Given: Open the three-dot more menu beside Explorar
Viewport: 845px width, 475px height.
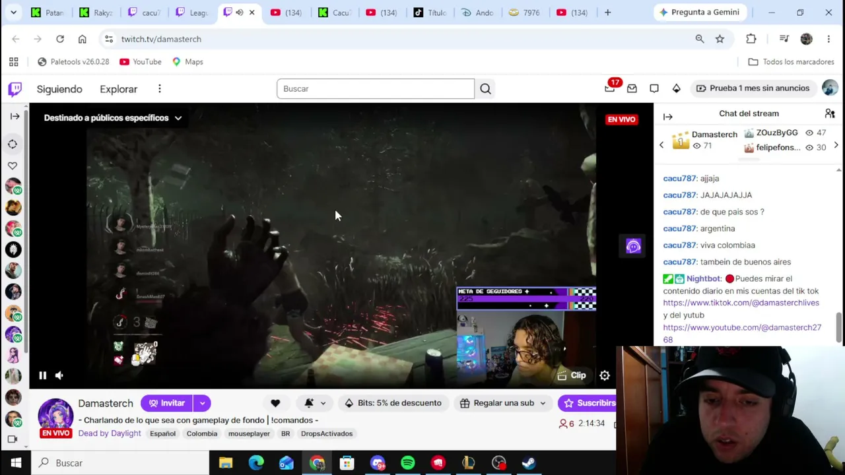Looking at the screenshot, I should [159, 89].
